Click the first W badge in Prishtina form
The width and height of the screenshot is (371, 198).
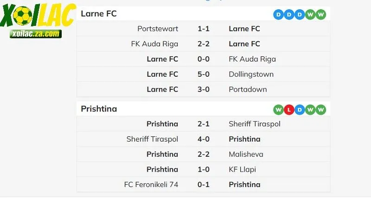(279, 110)
